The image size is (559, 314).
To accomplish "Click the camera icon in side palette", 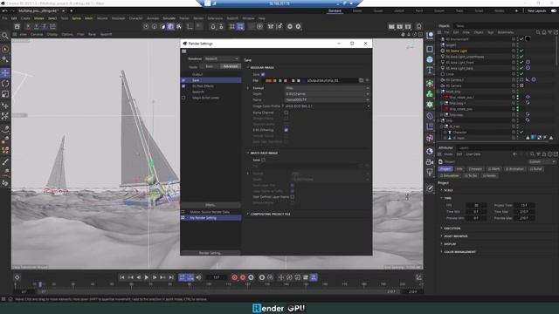I will pyautogui.click(x=430, y=162).
